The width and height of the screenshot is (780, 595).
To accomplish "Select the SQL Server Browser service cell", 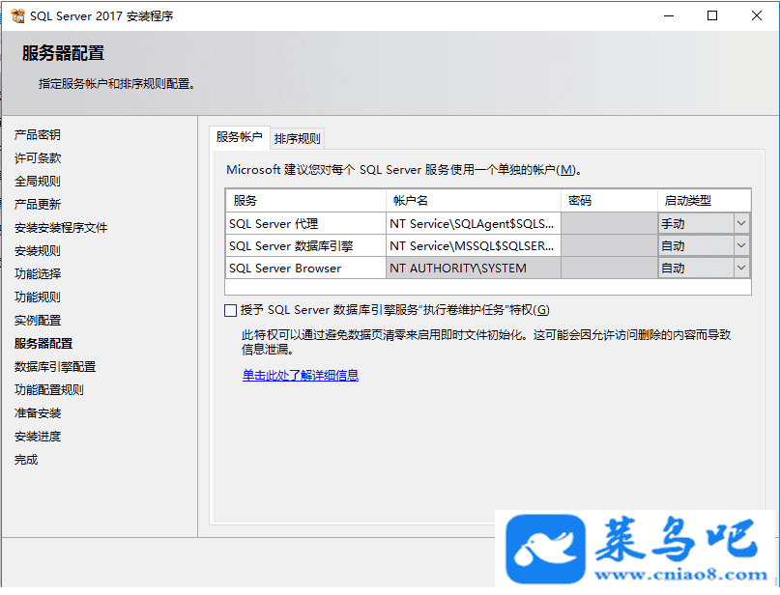I will pos(305,268).
